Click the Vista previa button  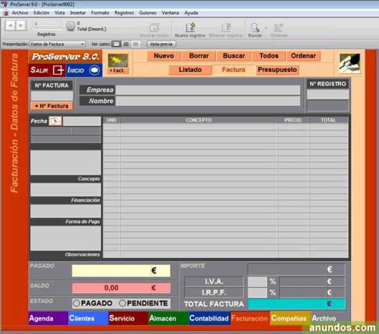point(161,44)
